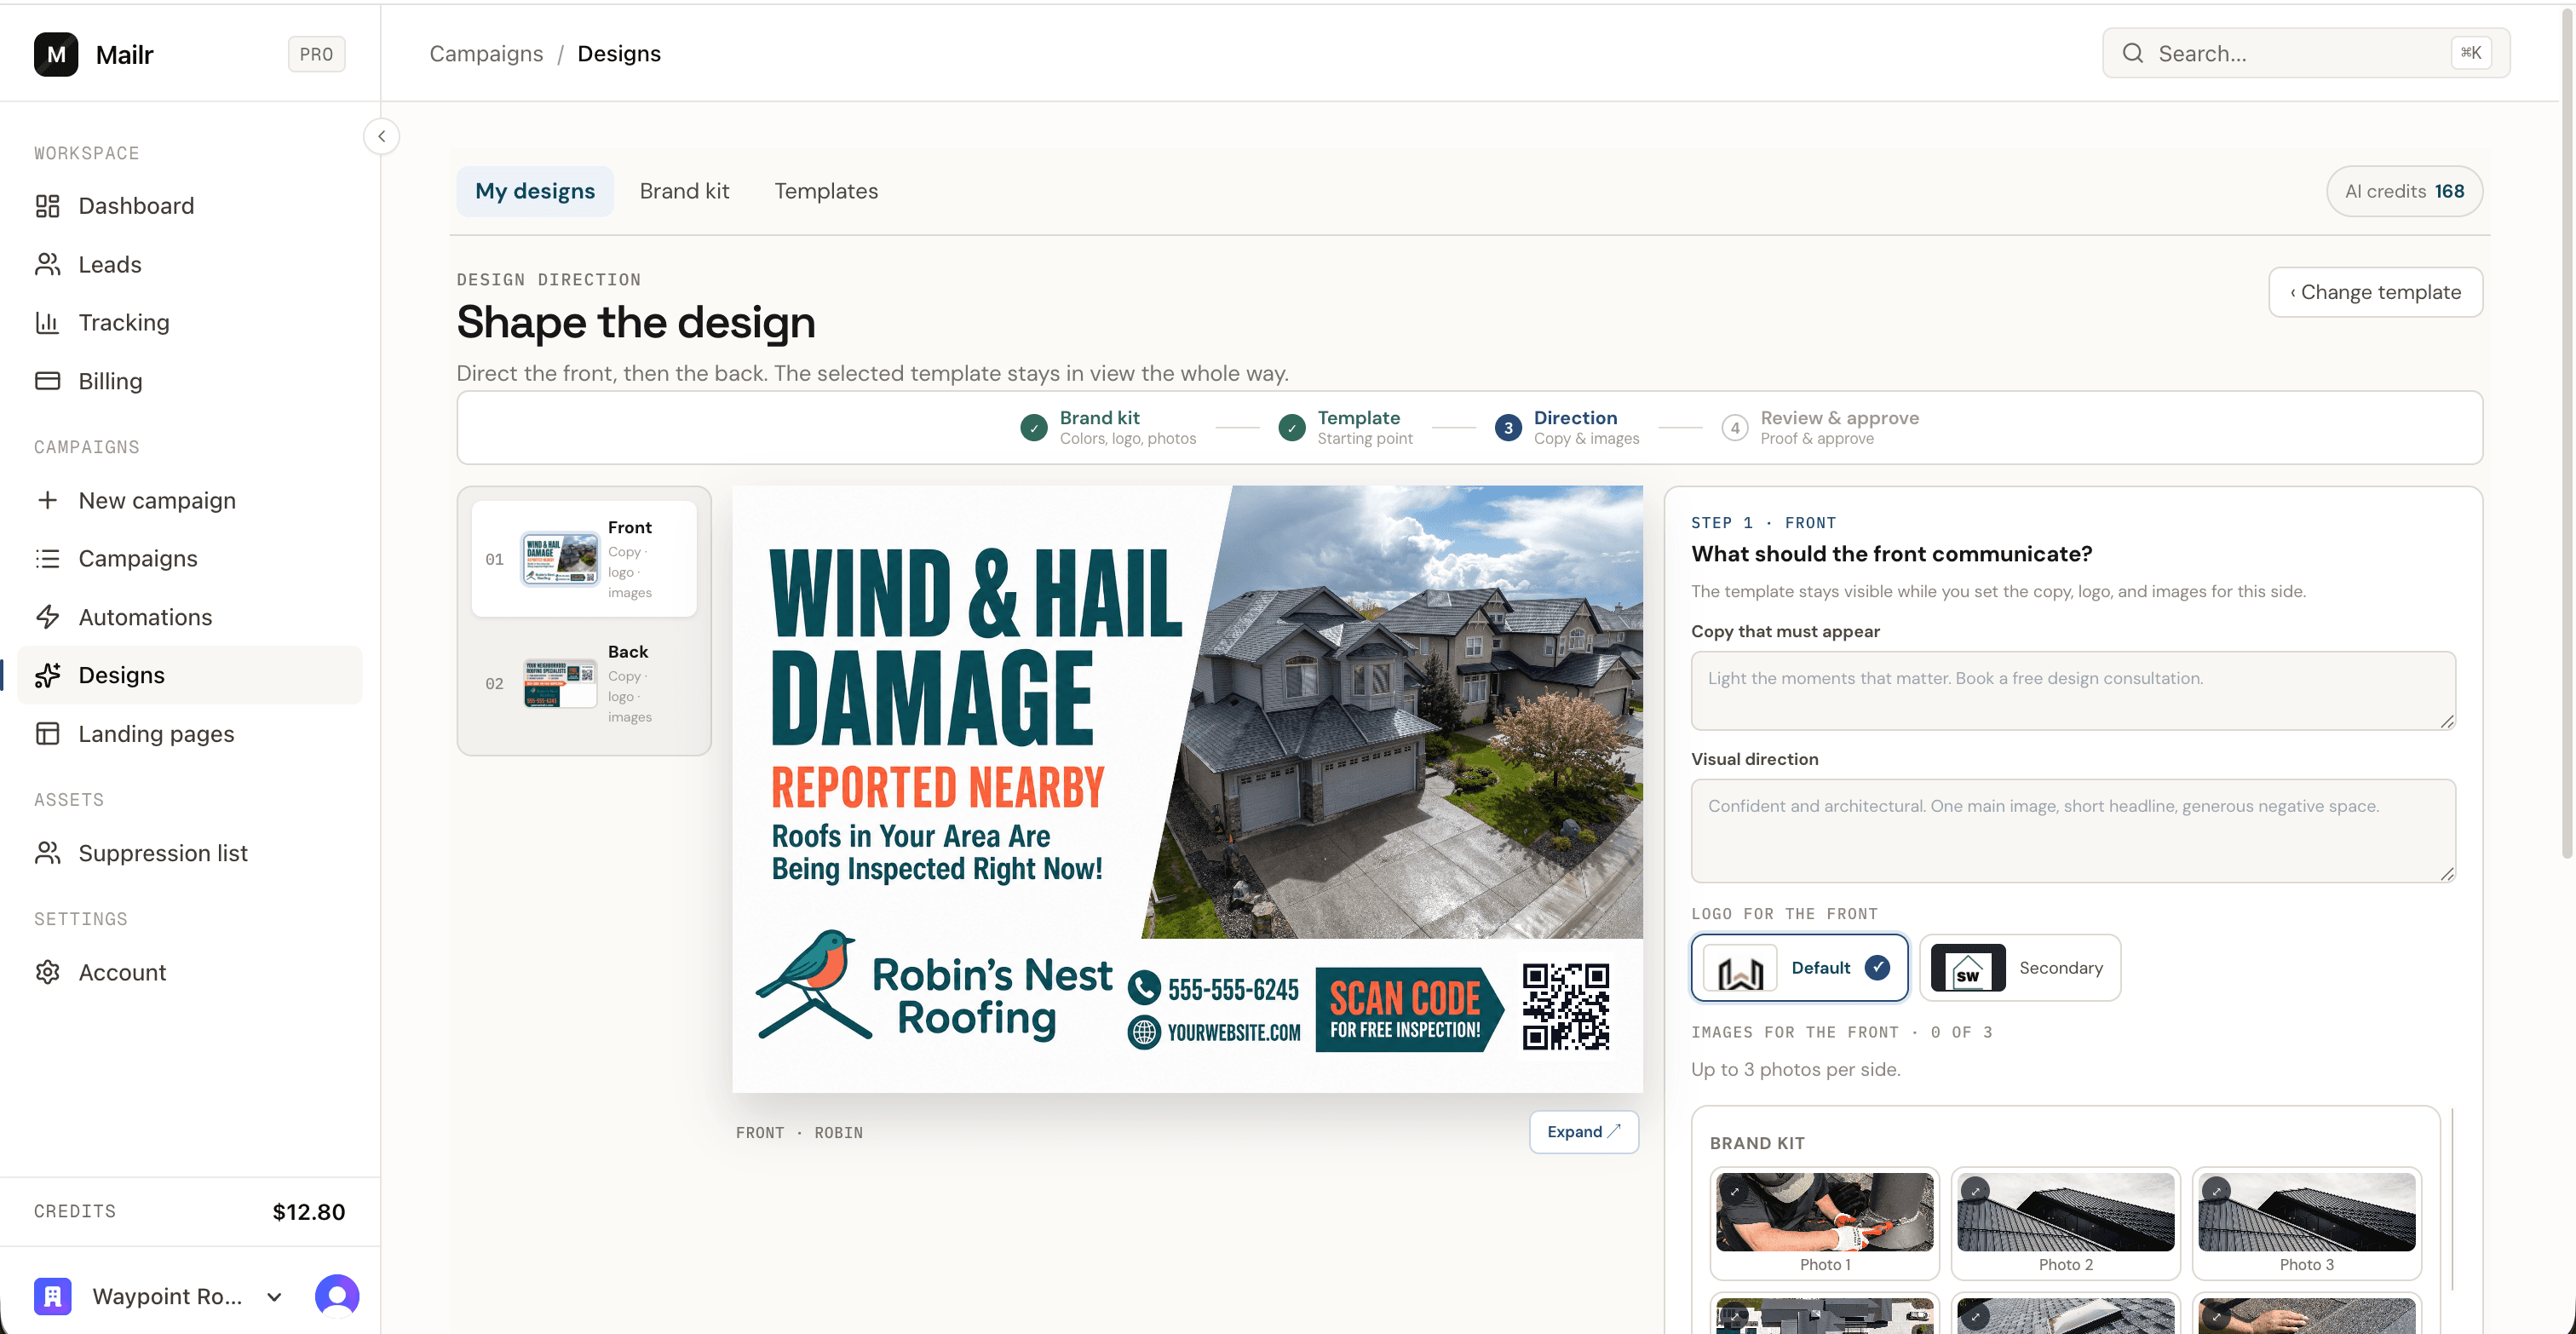
Task: Select the Default logo option
Action: [x=1799, y=967]
